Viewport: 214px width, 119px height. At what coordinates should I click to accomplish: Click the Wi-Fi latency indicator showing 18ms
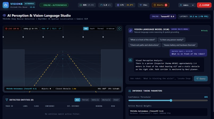(143, 5)
